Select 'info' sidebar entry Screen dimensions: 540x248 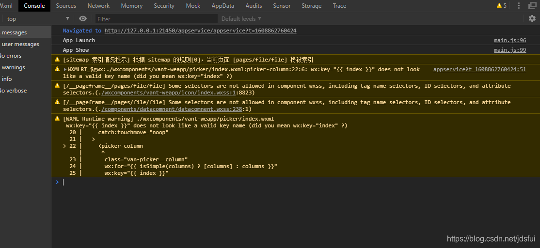point(26,79)
